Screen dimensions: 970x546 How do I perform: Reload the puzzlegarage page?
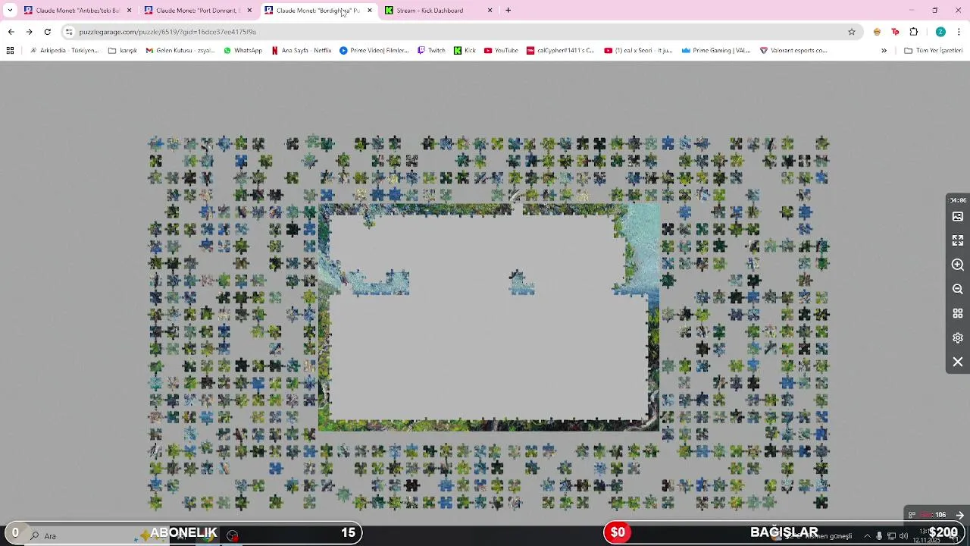[47, 32]
